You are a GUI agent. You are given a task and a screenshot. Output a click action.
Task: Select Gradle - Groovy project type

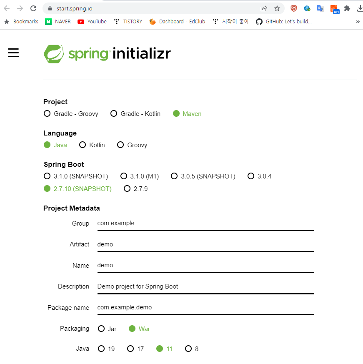click(x=71, y=114)
